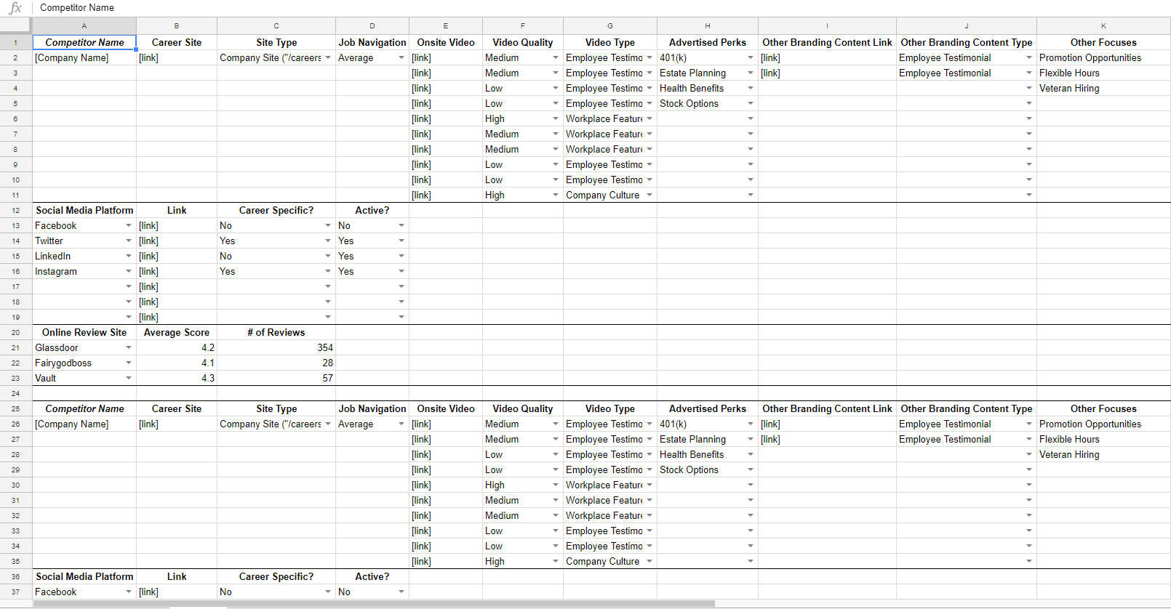Select LinkedIn cell in row 15

click(84, 256)
